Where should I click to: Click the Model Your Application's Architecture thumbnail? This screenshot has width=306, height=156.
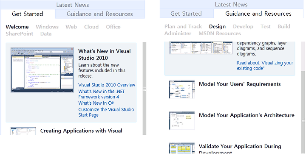(x=182, y=120)
